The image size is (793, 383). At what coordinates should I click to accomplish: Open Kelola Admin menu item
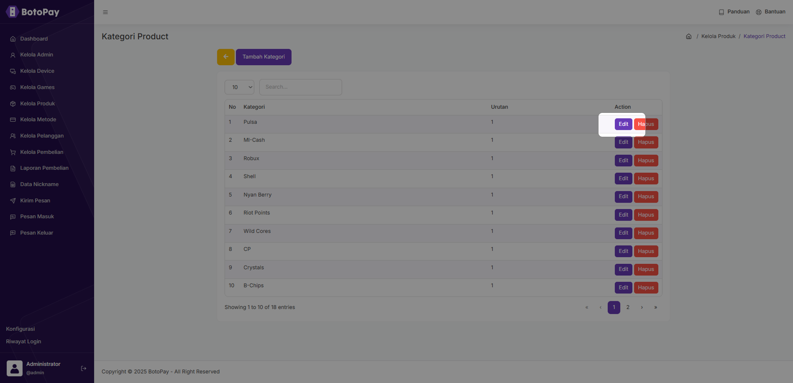pyautogui.click(x=36, y=55)
